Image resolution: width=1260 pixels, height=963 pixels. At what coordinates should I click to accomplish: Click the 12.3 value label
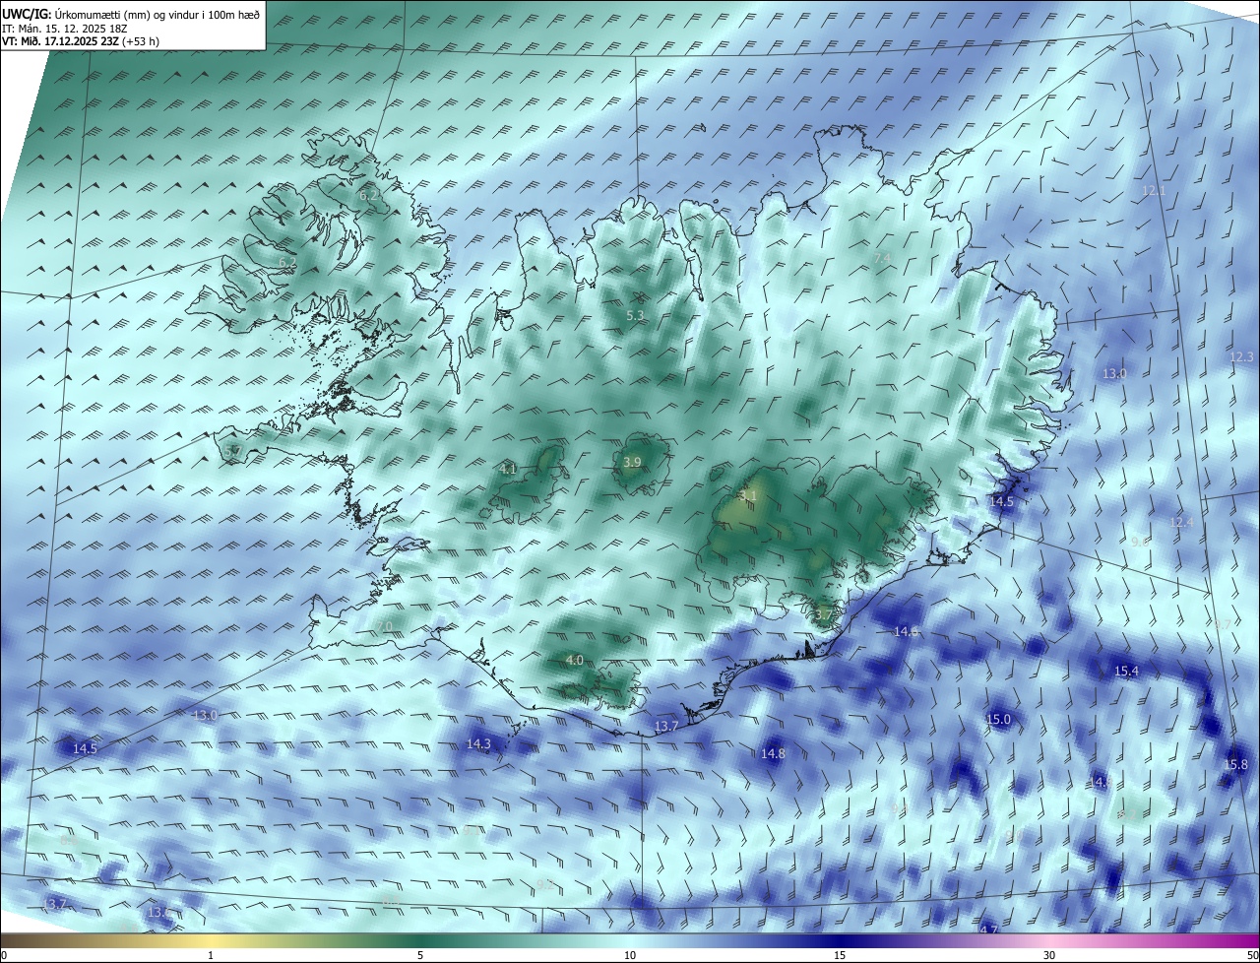1242,356
